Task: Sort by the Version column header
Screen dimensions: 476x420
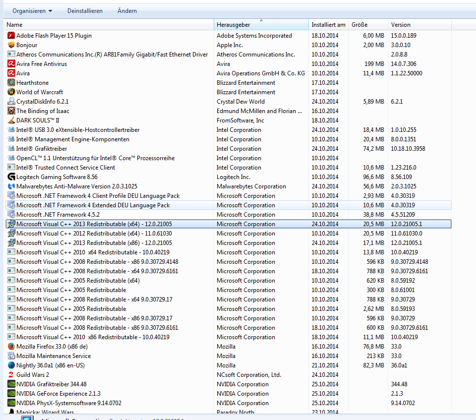Action: pyautogui.click(x=419, y=25)
